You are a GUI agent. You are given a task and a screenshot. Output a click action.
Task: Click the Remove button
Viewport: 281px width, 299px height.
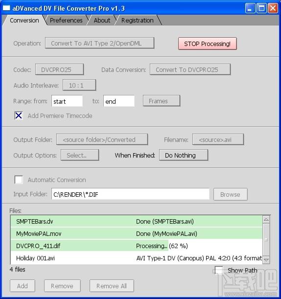[62, 286]
